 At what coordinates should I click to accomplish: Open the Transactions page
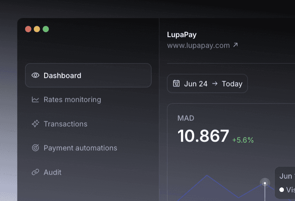65,124
